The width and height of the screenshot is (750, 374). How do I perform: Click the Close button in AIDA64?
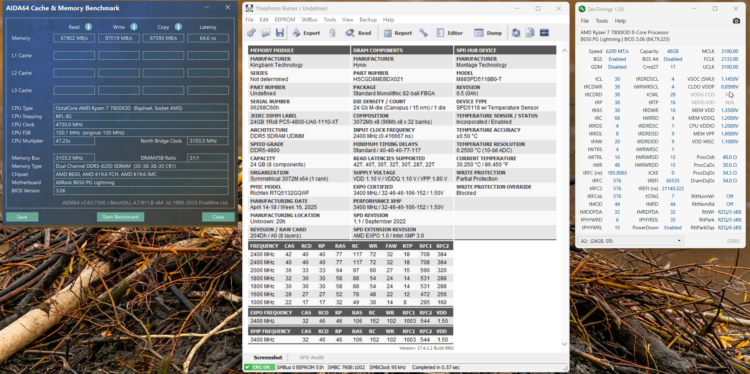218,217
